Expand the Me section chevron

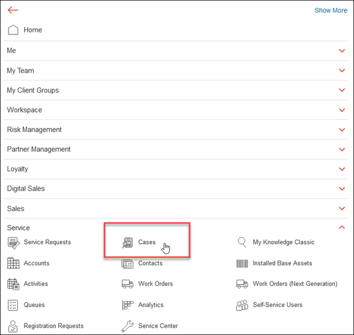[x=342, y=51]
